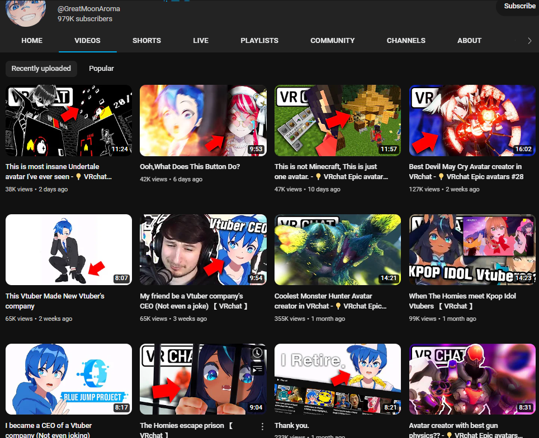Play the gun physics robot thumbnail (8:31)
Viewport: 539px width, 438px height.
coord(472,379)
